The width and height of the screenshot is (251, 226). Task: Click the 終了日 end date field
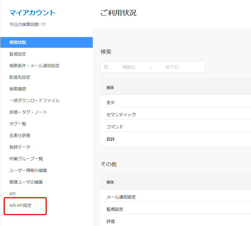(172, 67)
